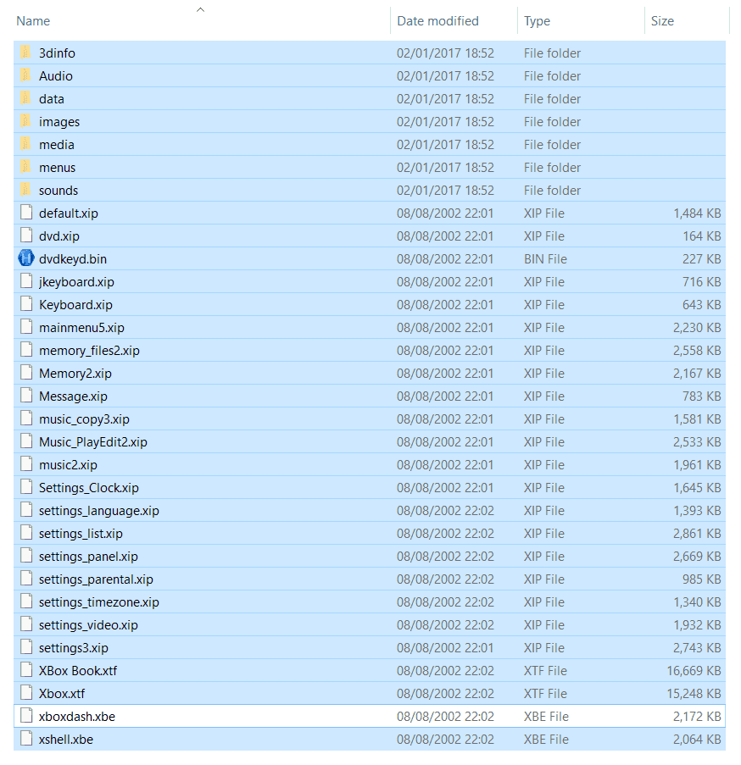Click the mainmenu5.xip file icon
741x765 pixels.
click(26, 327)
